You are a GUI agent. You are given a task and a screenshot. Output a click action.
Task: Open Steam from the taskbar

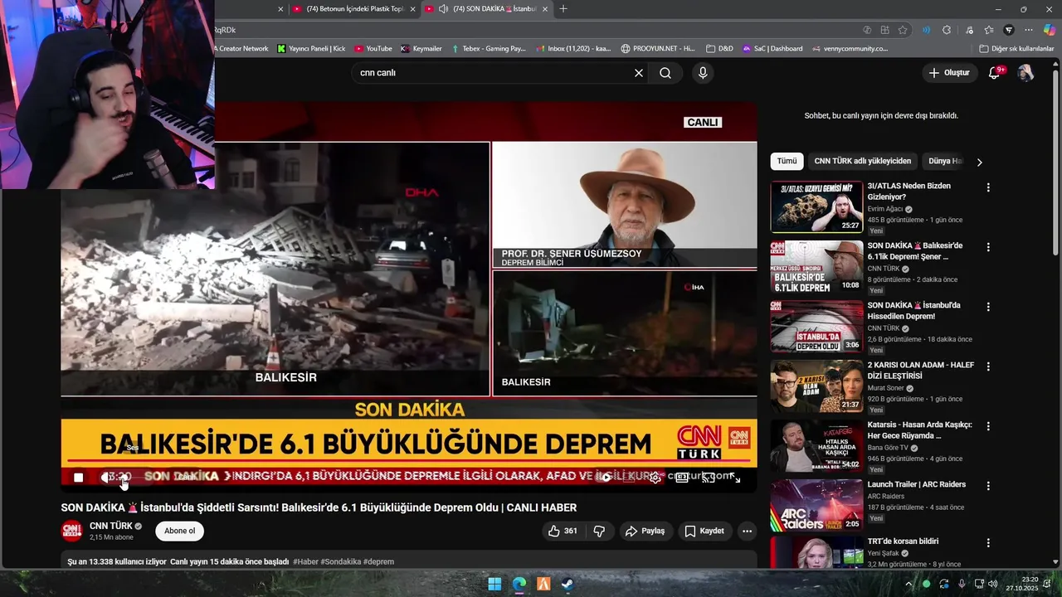[568, 584]
